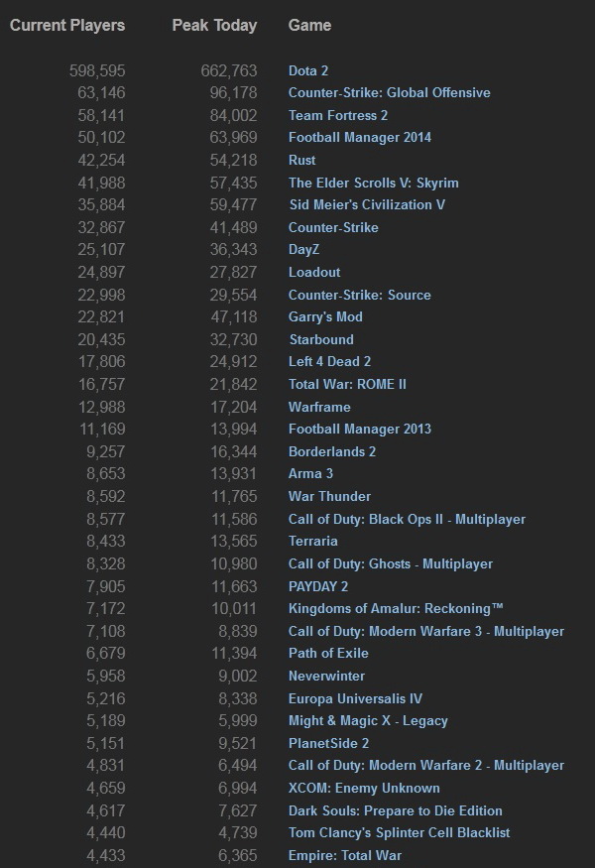Viewport: 595px width, 868px height.
Task: Select Left 4 Dead 2 link
Action: pyautogui.click(x=329, y=361)
